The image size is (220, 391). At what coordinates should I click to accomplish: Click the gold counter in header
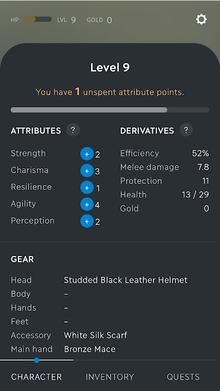coord(99,20)
